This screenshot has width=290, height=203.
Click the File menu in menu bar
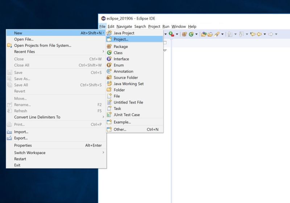(x=102, y=26)
